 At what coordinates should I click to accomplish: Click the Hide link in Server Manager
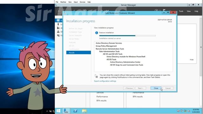click(x=192, y=60)
